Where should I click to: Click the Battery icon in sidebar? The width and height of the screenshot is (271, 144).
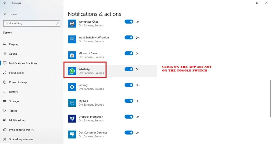tap(5, 92)
